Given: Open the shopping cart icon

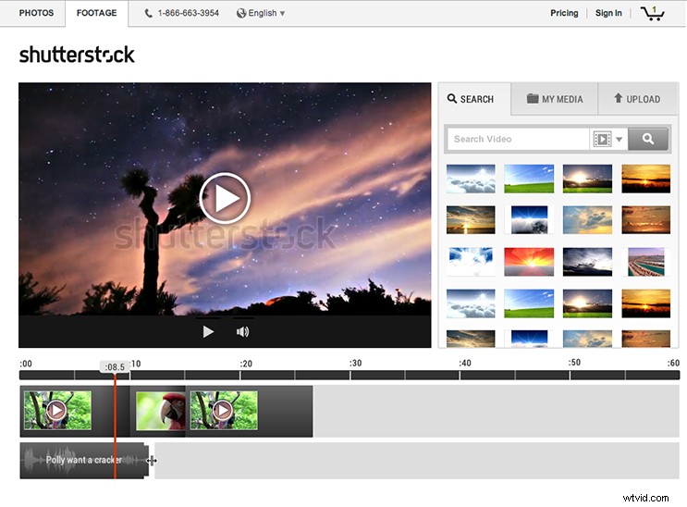Looking at the screenshot, I should (x=653, y=13).
